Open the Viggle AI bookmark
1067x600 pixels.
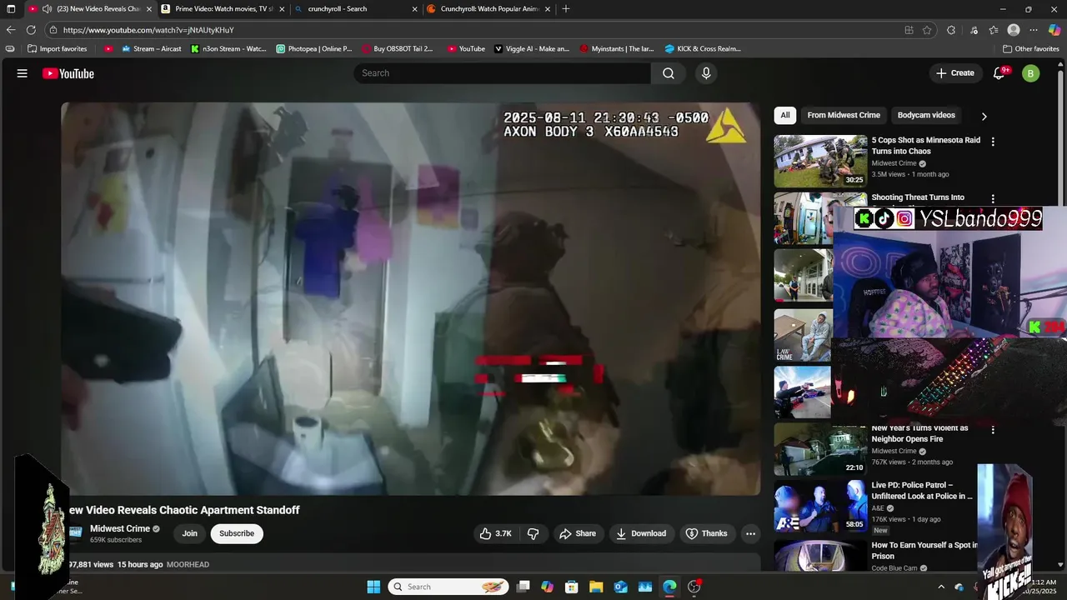[531, 49]
